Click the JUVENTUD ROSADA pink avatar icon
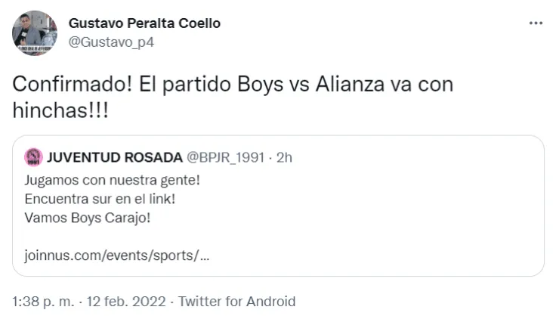 click(x=32, y=157)
